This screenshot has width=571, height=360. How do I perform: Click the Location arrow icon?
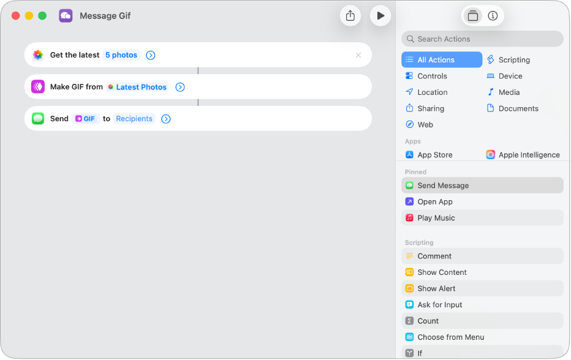409,92
